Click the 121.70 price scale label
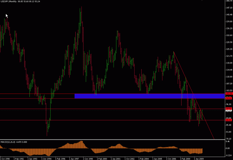This screenshot has width=233, height=160. click(229, 56)
